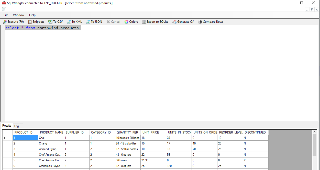Click the Export to SQLite icon

point(144,22)
